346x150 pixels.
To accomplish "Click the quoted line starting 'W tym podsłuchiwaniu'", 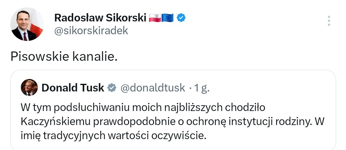I will [x=143, y=107].
